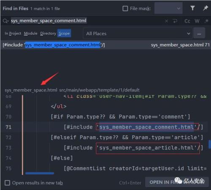Screen dimensions: 211x190
Task: Open search history via magnifier icon
Action: [5, 21]
